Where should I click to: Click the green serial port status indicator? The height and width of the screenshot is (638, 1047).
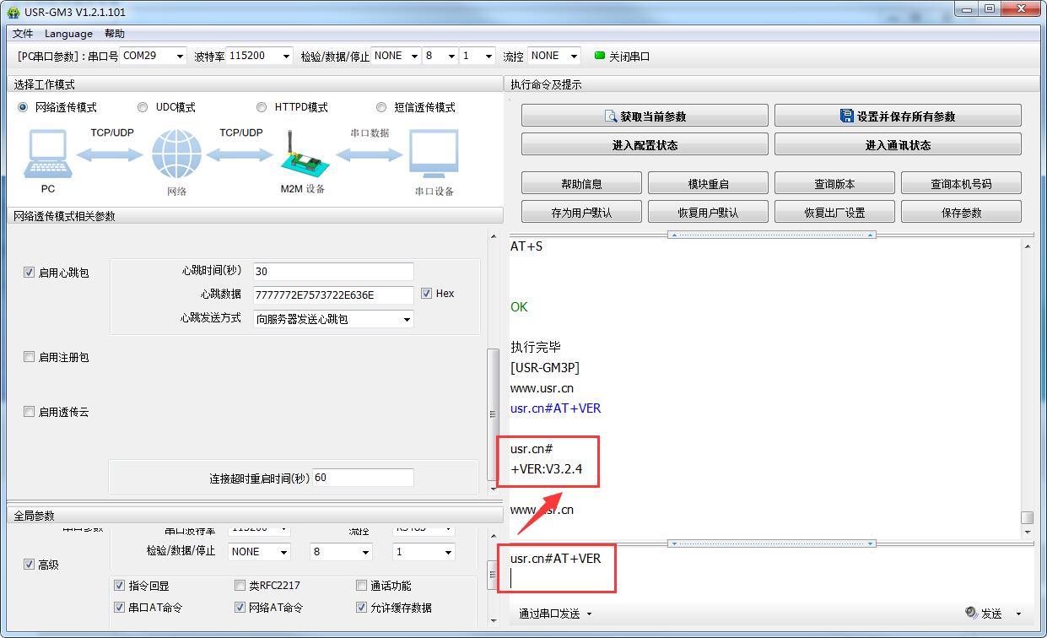[x=600, y=56]
